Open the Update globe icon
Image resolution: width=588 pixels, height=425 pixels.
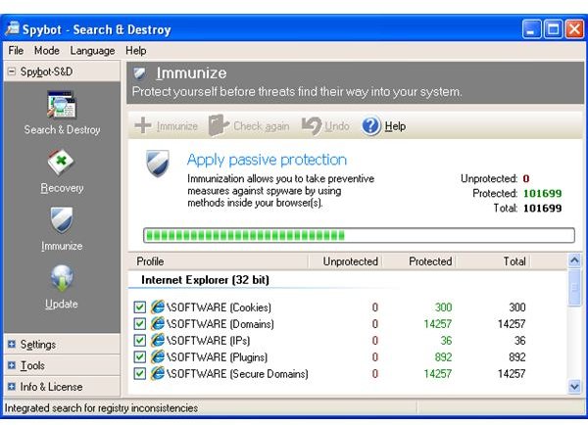(x=62, y=278)
